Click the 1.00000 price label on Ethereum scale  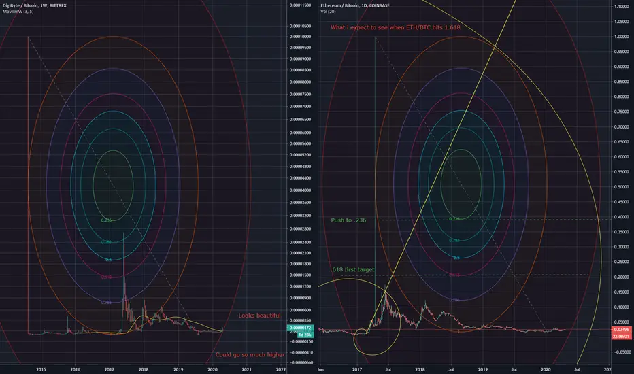[622, 37]
